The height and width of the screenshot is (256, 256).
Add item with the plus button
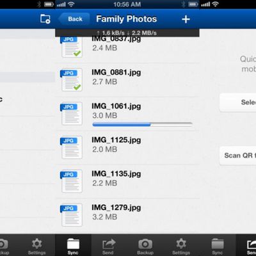pyautogui.click(x=186, y=19)
